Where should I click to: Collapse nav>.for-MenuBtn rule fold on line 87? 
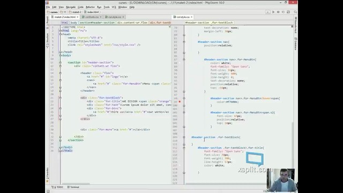pos(184,60)
